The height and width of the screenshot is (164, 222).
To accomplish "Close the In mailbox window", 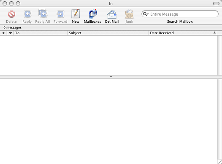I will (x=5, y=3).
